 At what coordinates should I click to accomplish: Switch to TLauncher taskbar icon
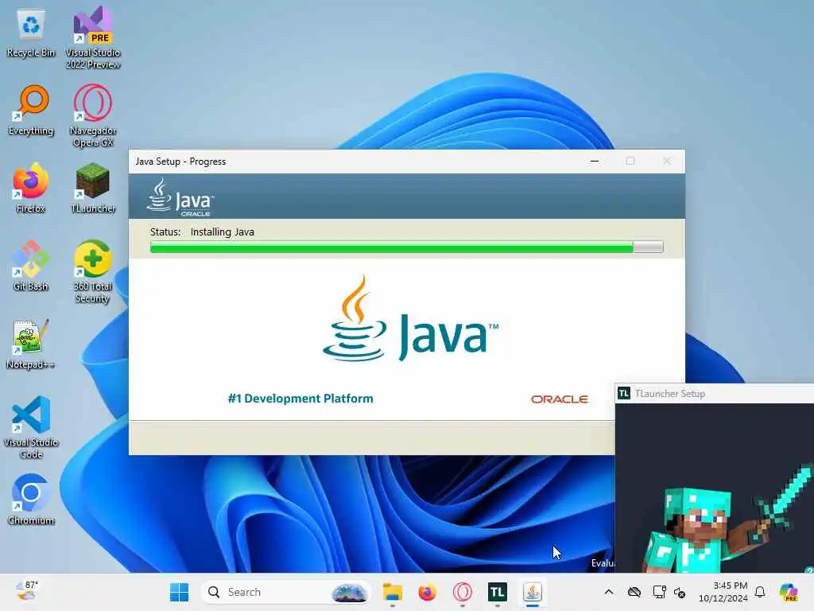pos(498,592)
